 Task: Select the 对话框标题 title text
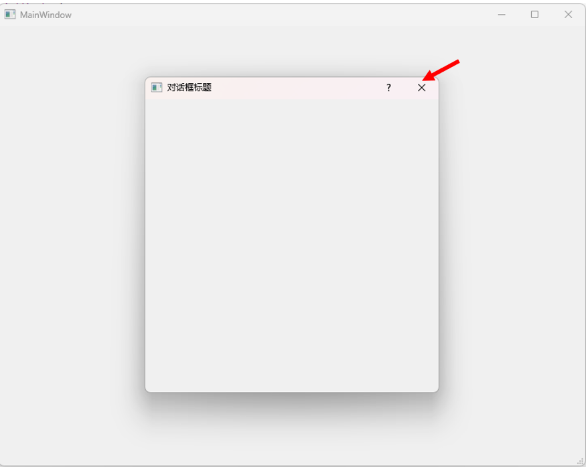tap(189, 88)
